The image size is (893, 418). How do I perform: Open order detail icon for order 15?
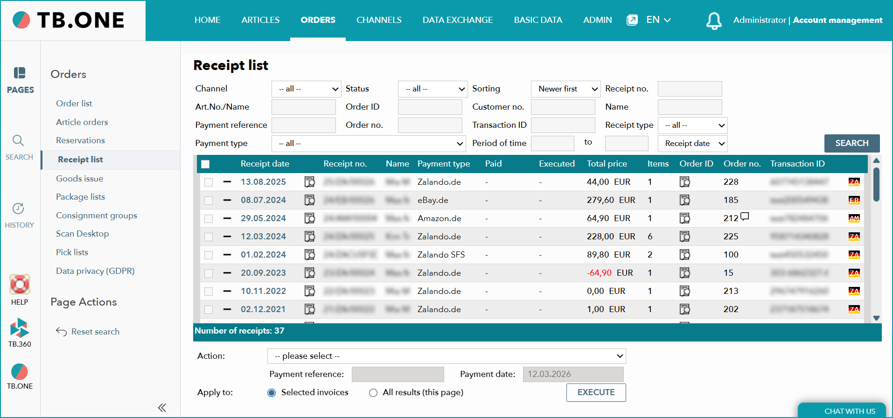click(684, 273)
